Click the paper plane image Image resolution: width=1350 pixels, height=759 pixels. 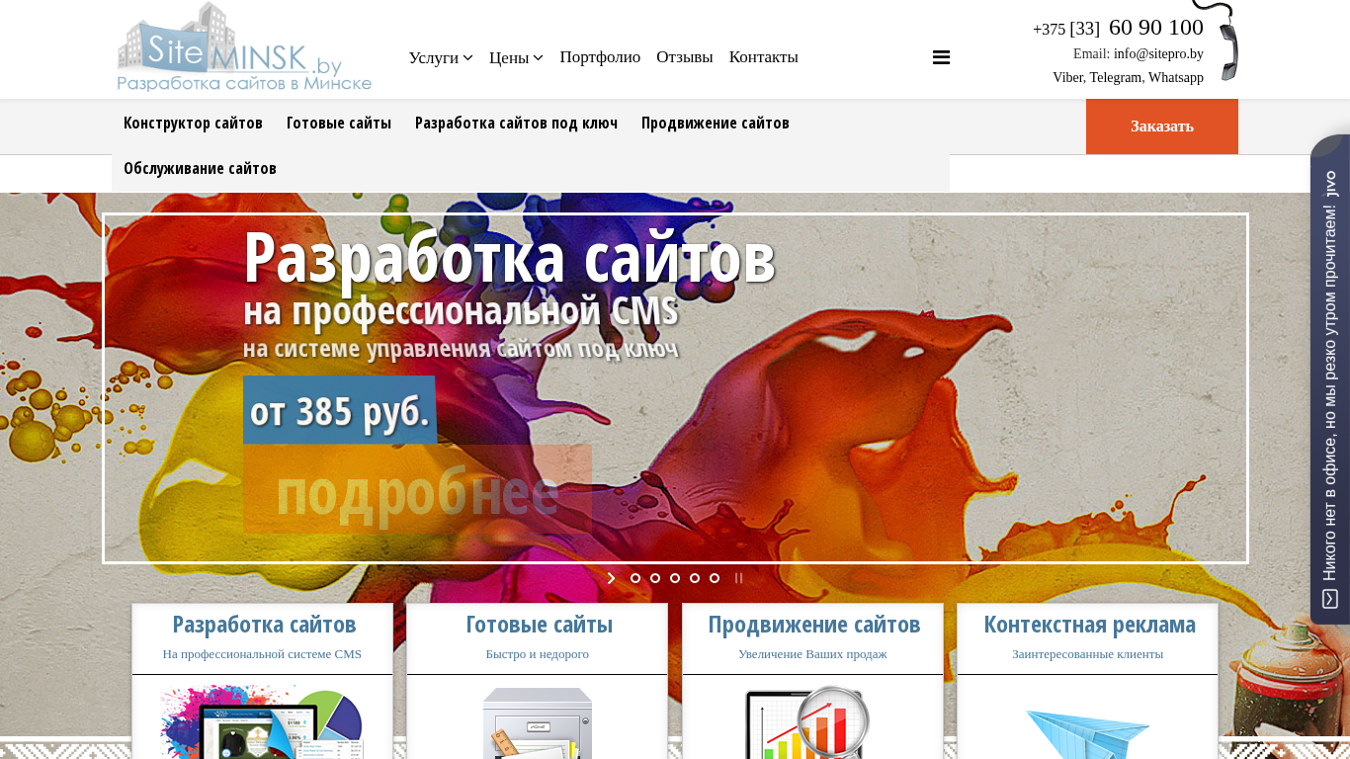pos(1087,733)
